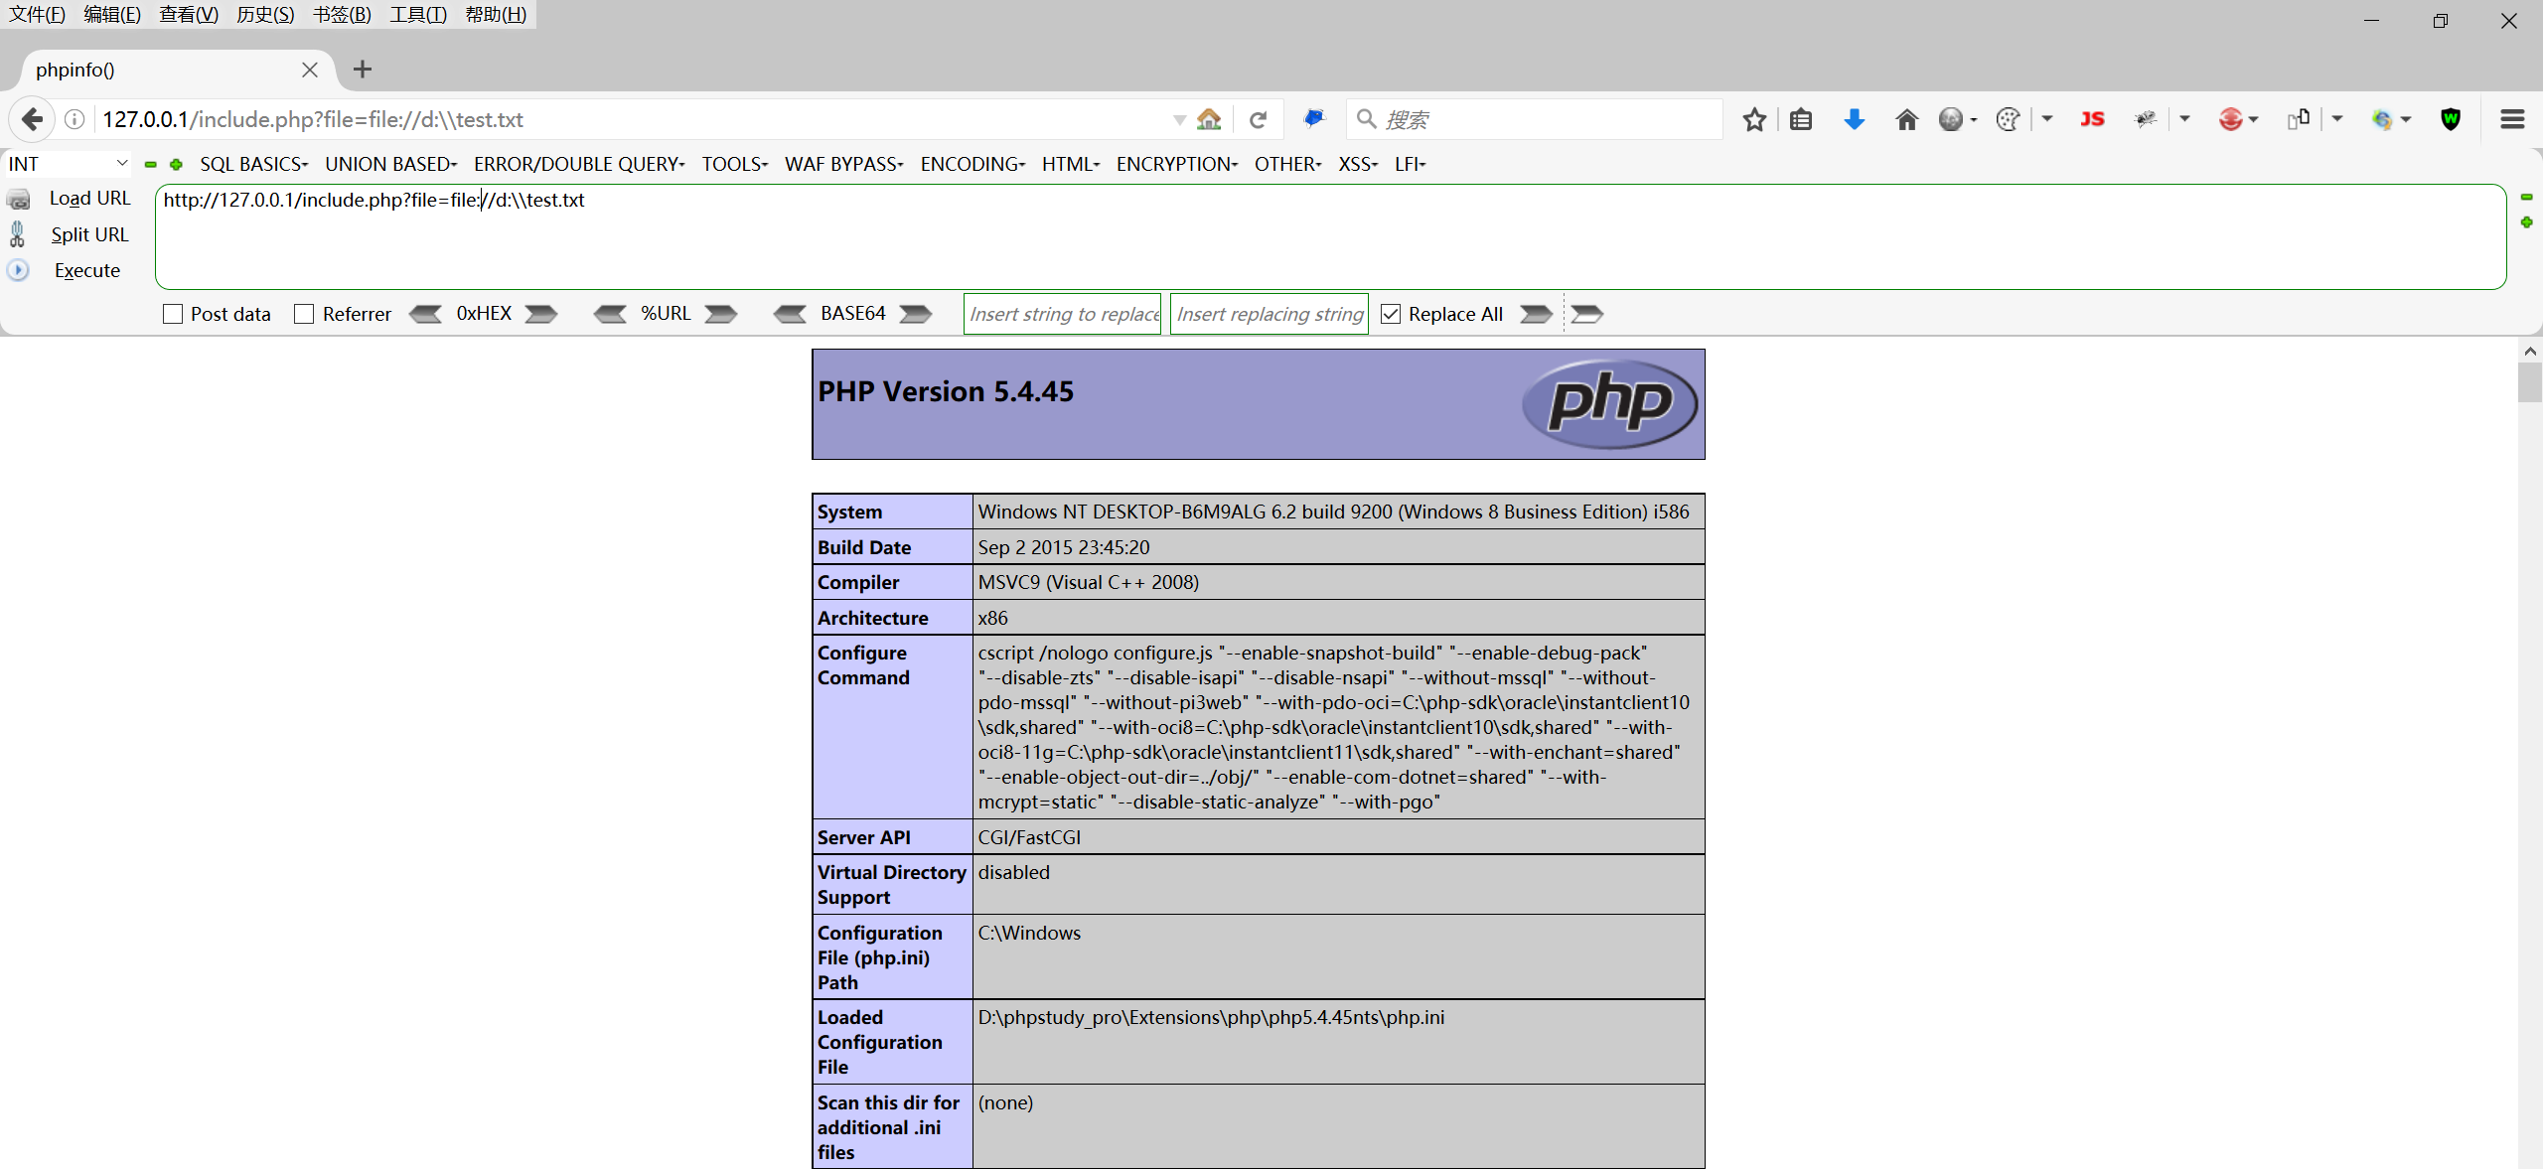Screen dimensions: 2543x1169
Task: Click the Split URL button
Action: coord(89,234)
